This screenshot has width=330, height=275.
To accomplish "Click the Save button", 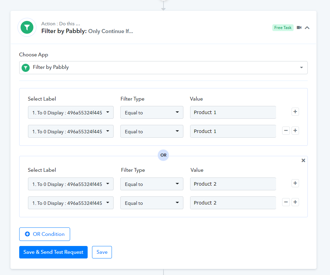I will 102,252.
